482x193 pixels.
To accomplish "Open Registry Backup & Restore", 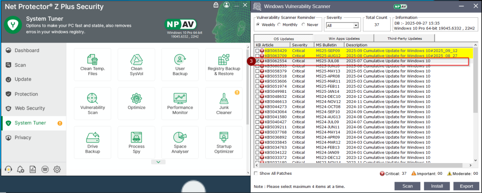I will coord(224,64).
